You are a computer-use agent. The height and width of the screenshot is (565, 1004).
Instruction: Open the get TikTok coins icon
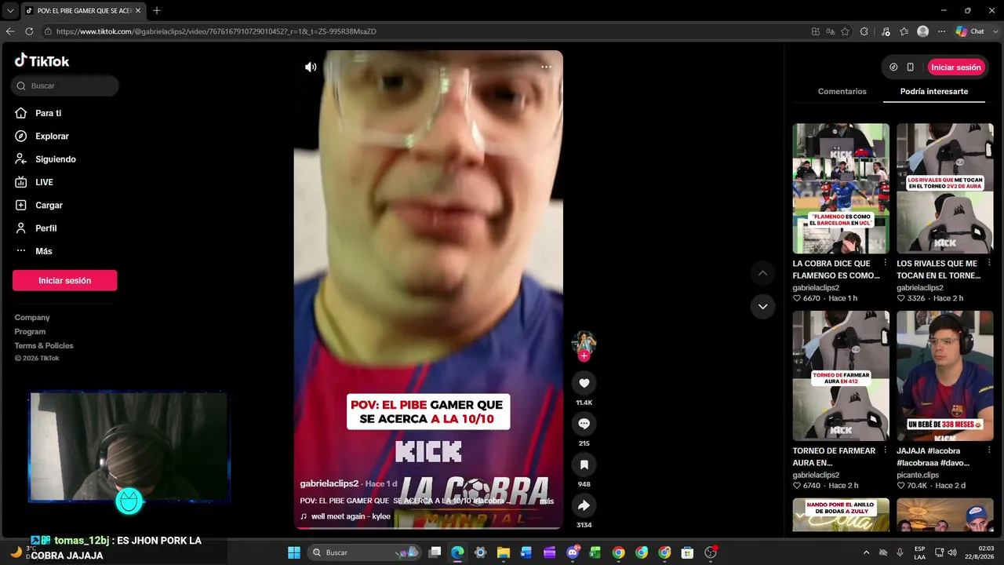pyautogui.click(x=893, y=67)
